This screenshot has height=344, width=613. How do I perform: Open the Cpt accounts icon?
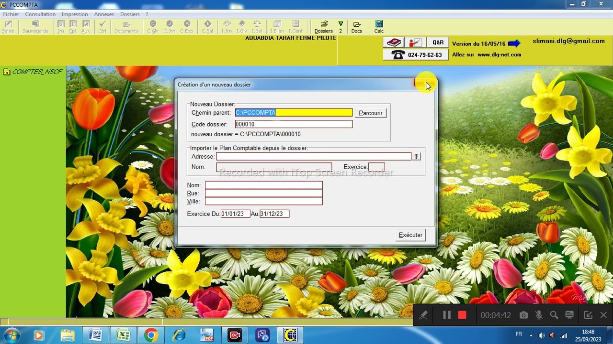pos(73,27)
